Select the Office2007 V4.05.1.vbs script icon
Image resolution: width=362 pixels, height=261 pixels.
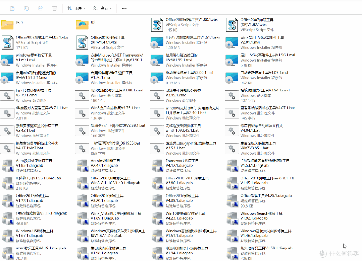[7, 42]
